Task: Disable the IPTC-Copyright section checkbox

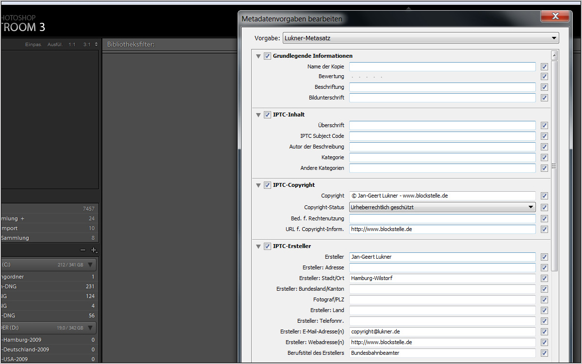Action: click(x=267, y=185)
